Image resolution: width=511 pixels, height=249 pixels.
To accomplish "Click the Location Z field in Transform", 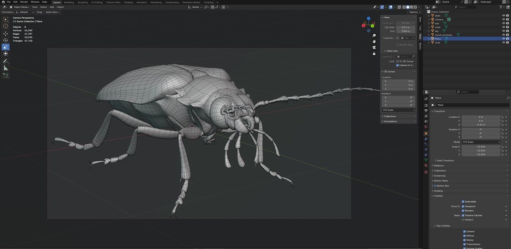I will pyautogui.click(x=481, y=125).
